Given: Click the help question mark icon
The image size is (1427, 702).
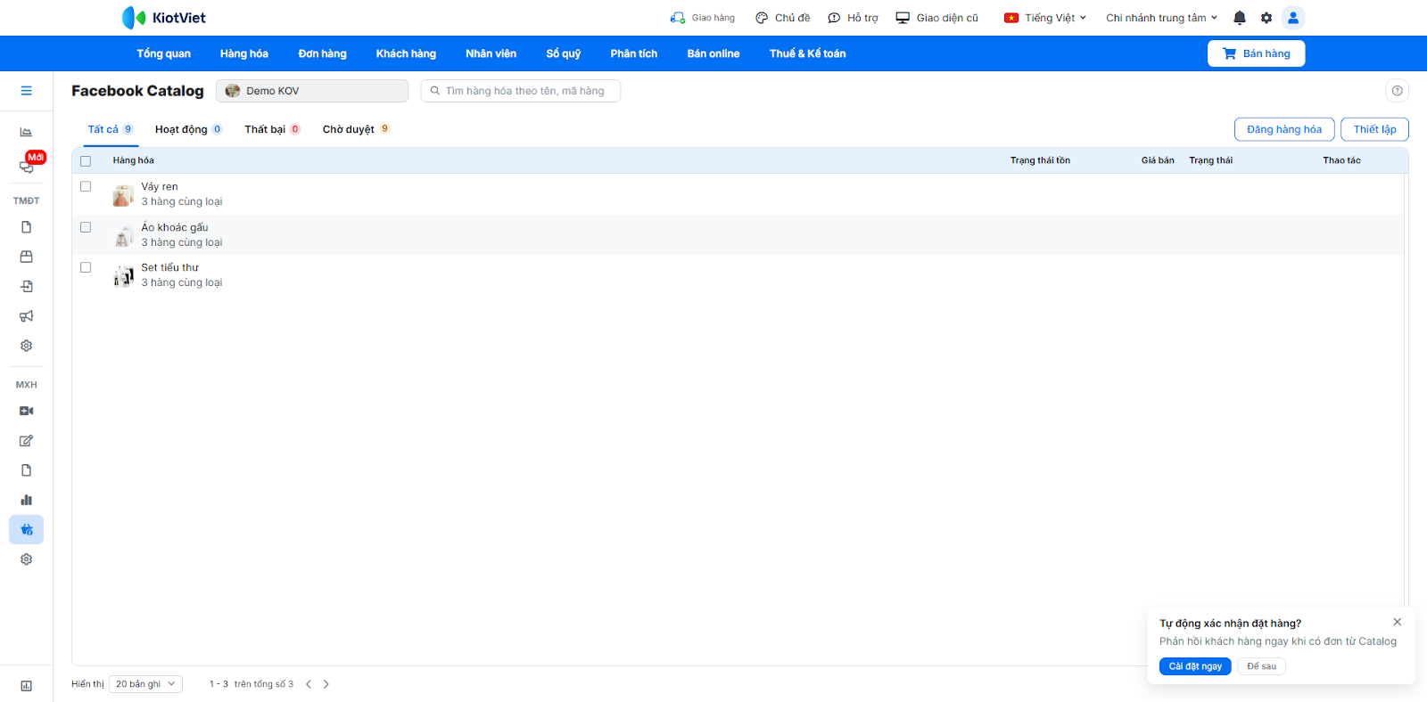Looking at the screenshot, I should (1398, 91).
